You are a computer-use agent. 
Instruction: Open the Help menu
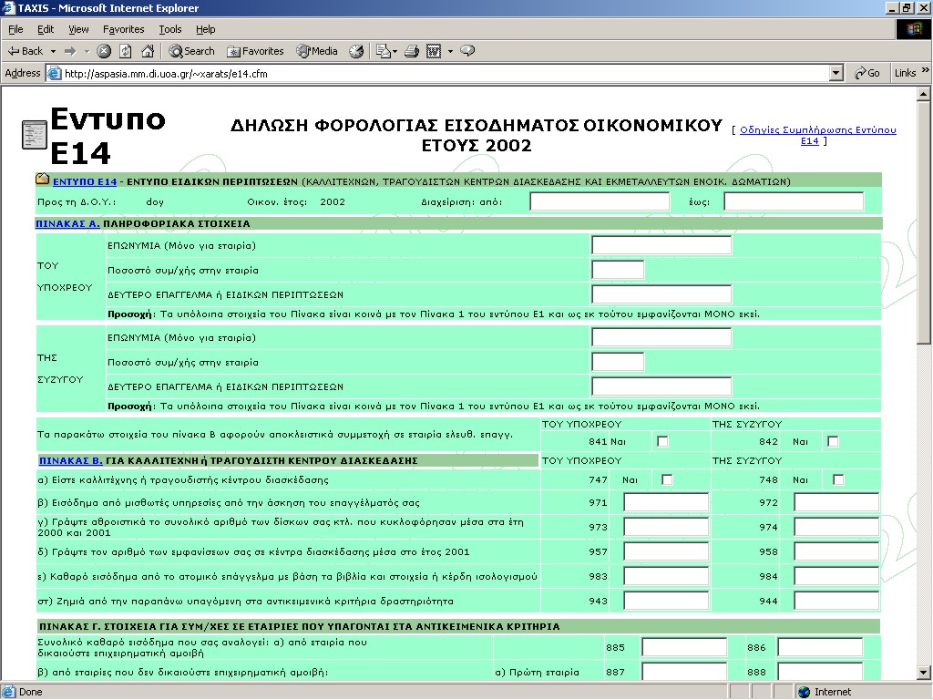tap(205, 29)
